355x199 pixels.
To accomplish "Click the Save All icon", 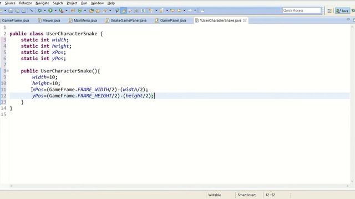I will point(17,11).
